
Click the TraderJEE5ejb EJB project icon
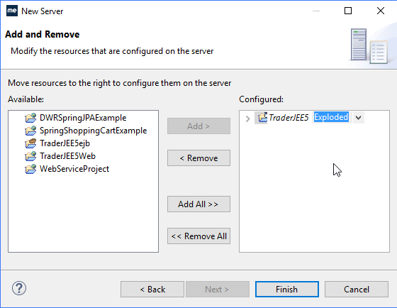(x=30, y=143)
